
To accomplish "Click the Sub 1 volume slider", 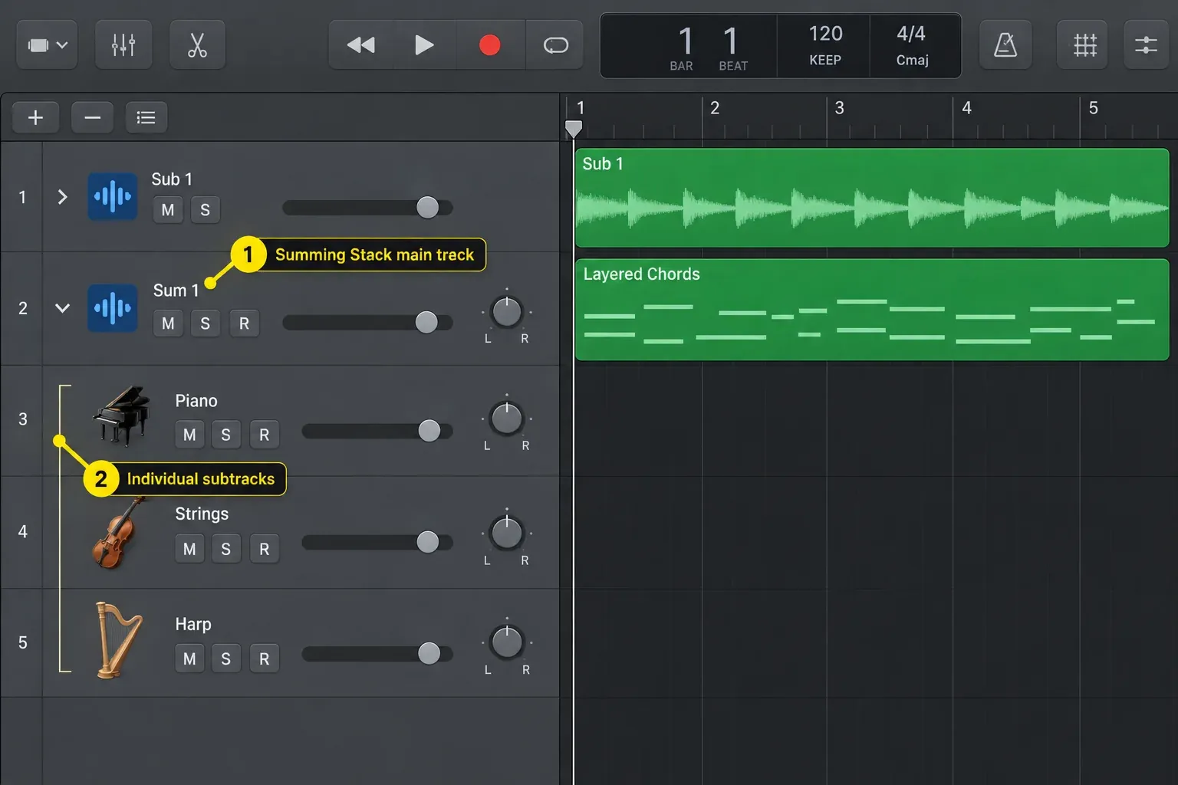I will pyautogui.click(x=368, y=208).
